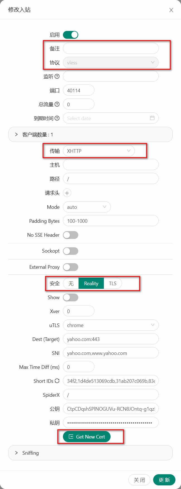Open the 传输 XHTTP dropdown
Screen dimensions: 181x489
click(99, 151)
